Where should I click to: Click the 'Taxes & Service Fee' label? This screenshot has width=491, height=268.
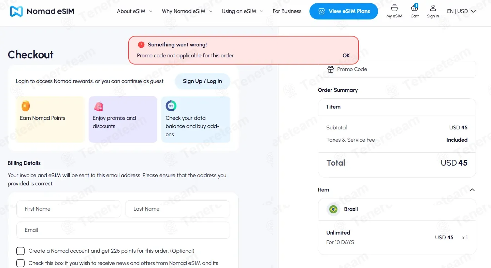click(351, 140)
